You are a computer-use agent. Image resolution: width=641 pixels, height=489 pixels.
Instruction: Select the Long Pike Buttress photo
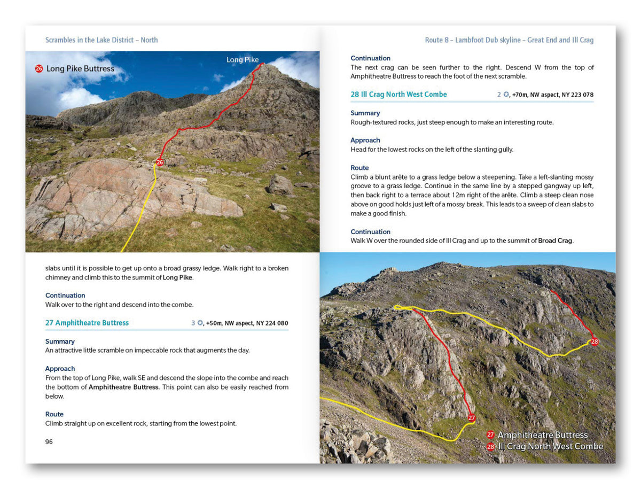pos(173,152)
